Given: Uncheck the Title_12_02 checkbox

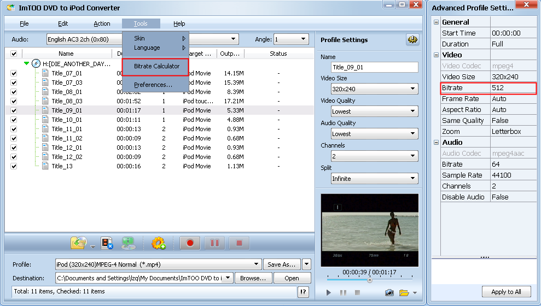Looking at the screenshot, I should click(x=14, y=157).
